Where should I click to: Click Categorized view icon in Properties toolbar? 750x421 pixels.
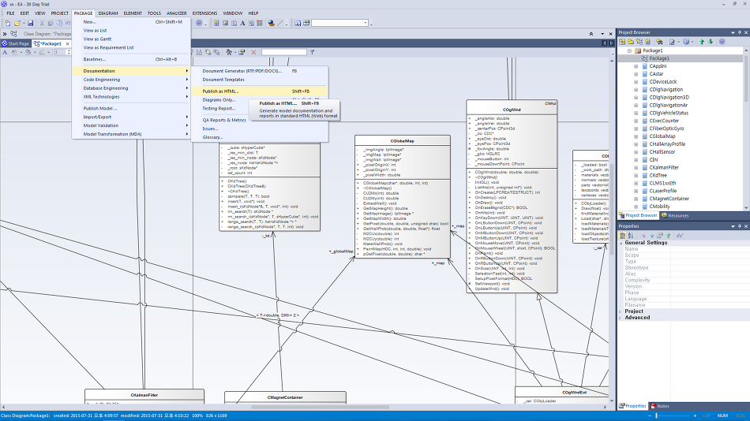click(622, 236)
